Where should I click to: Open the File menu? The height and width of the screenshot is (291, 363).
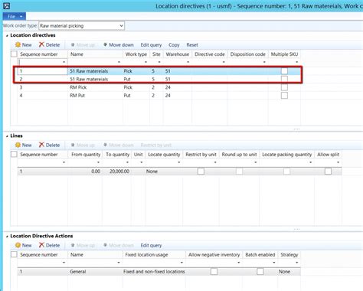pyautogui.click(x=15, y=16)
